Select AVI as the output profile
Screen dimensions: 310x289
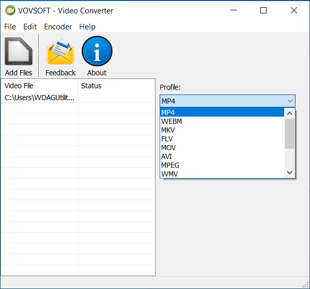tap(222, 156)
